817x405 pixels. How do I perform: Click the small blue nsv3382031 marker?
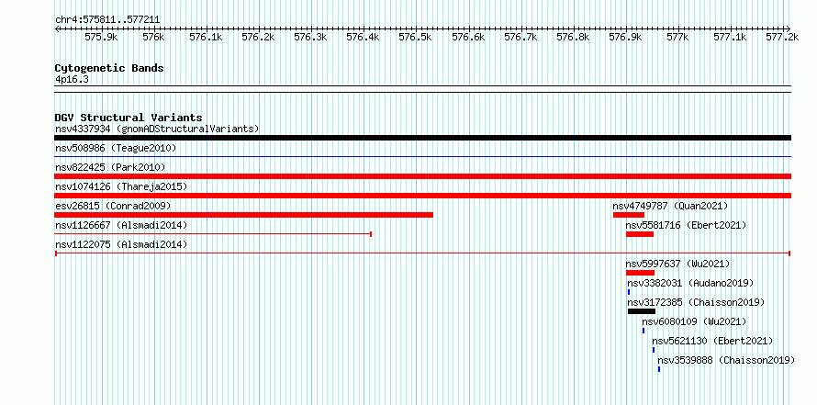tap(629, 292)
